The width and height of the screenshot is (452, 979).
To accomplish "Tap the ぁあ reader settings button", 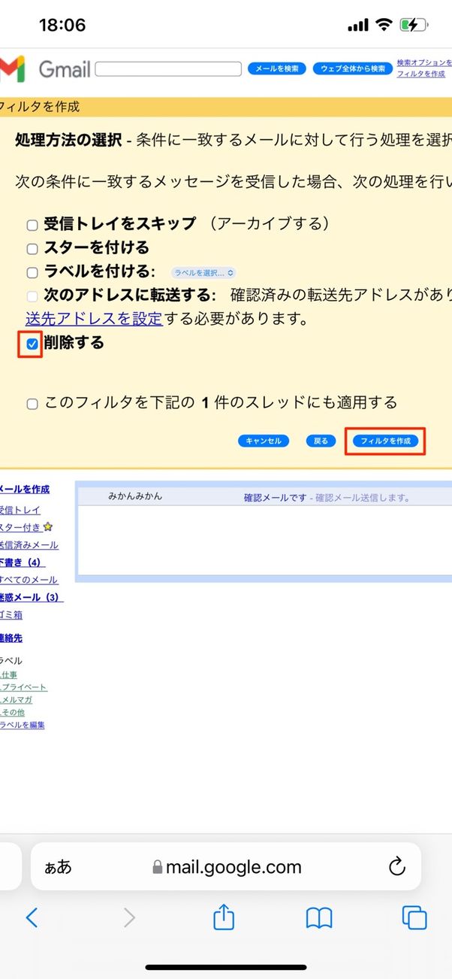I will tap(59, 867).
